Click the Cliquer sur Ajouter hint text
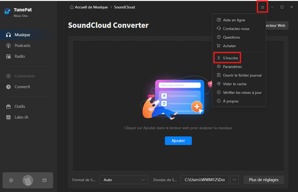This screenshot has width=298, height=192. click(178, 128)
